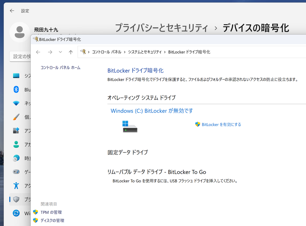Screen dimensions: 306x226
Task: Click BitLocker ドライブ暗号化 breadcrumb
Action: click(x=189, y=52)
